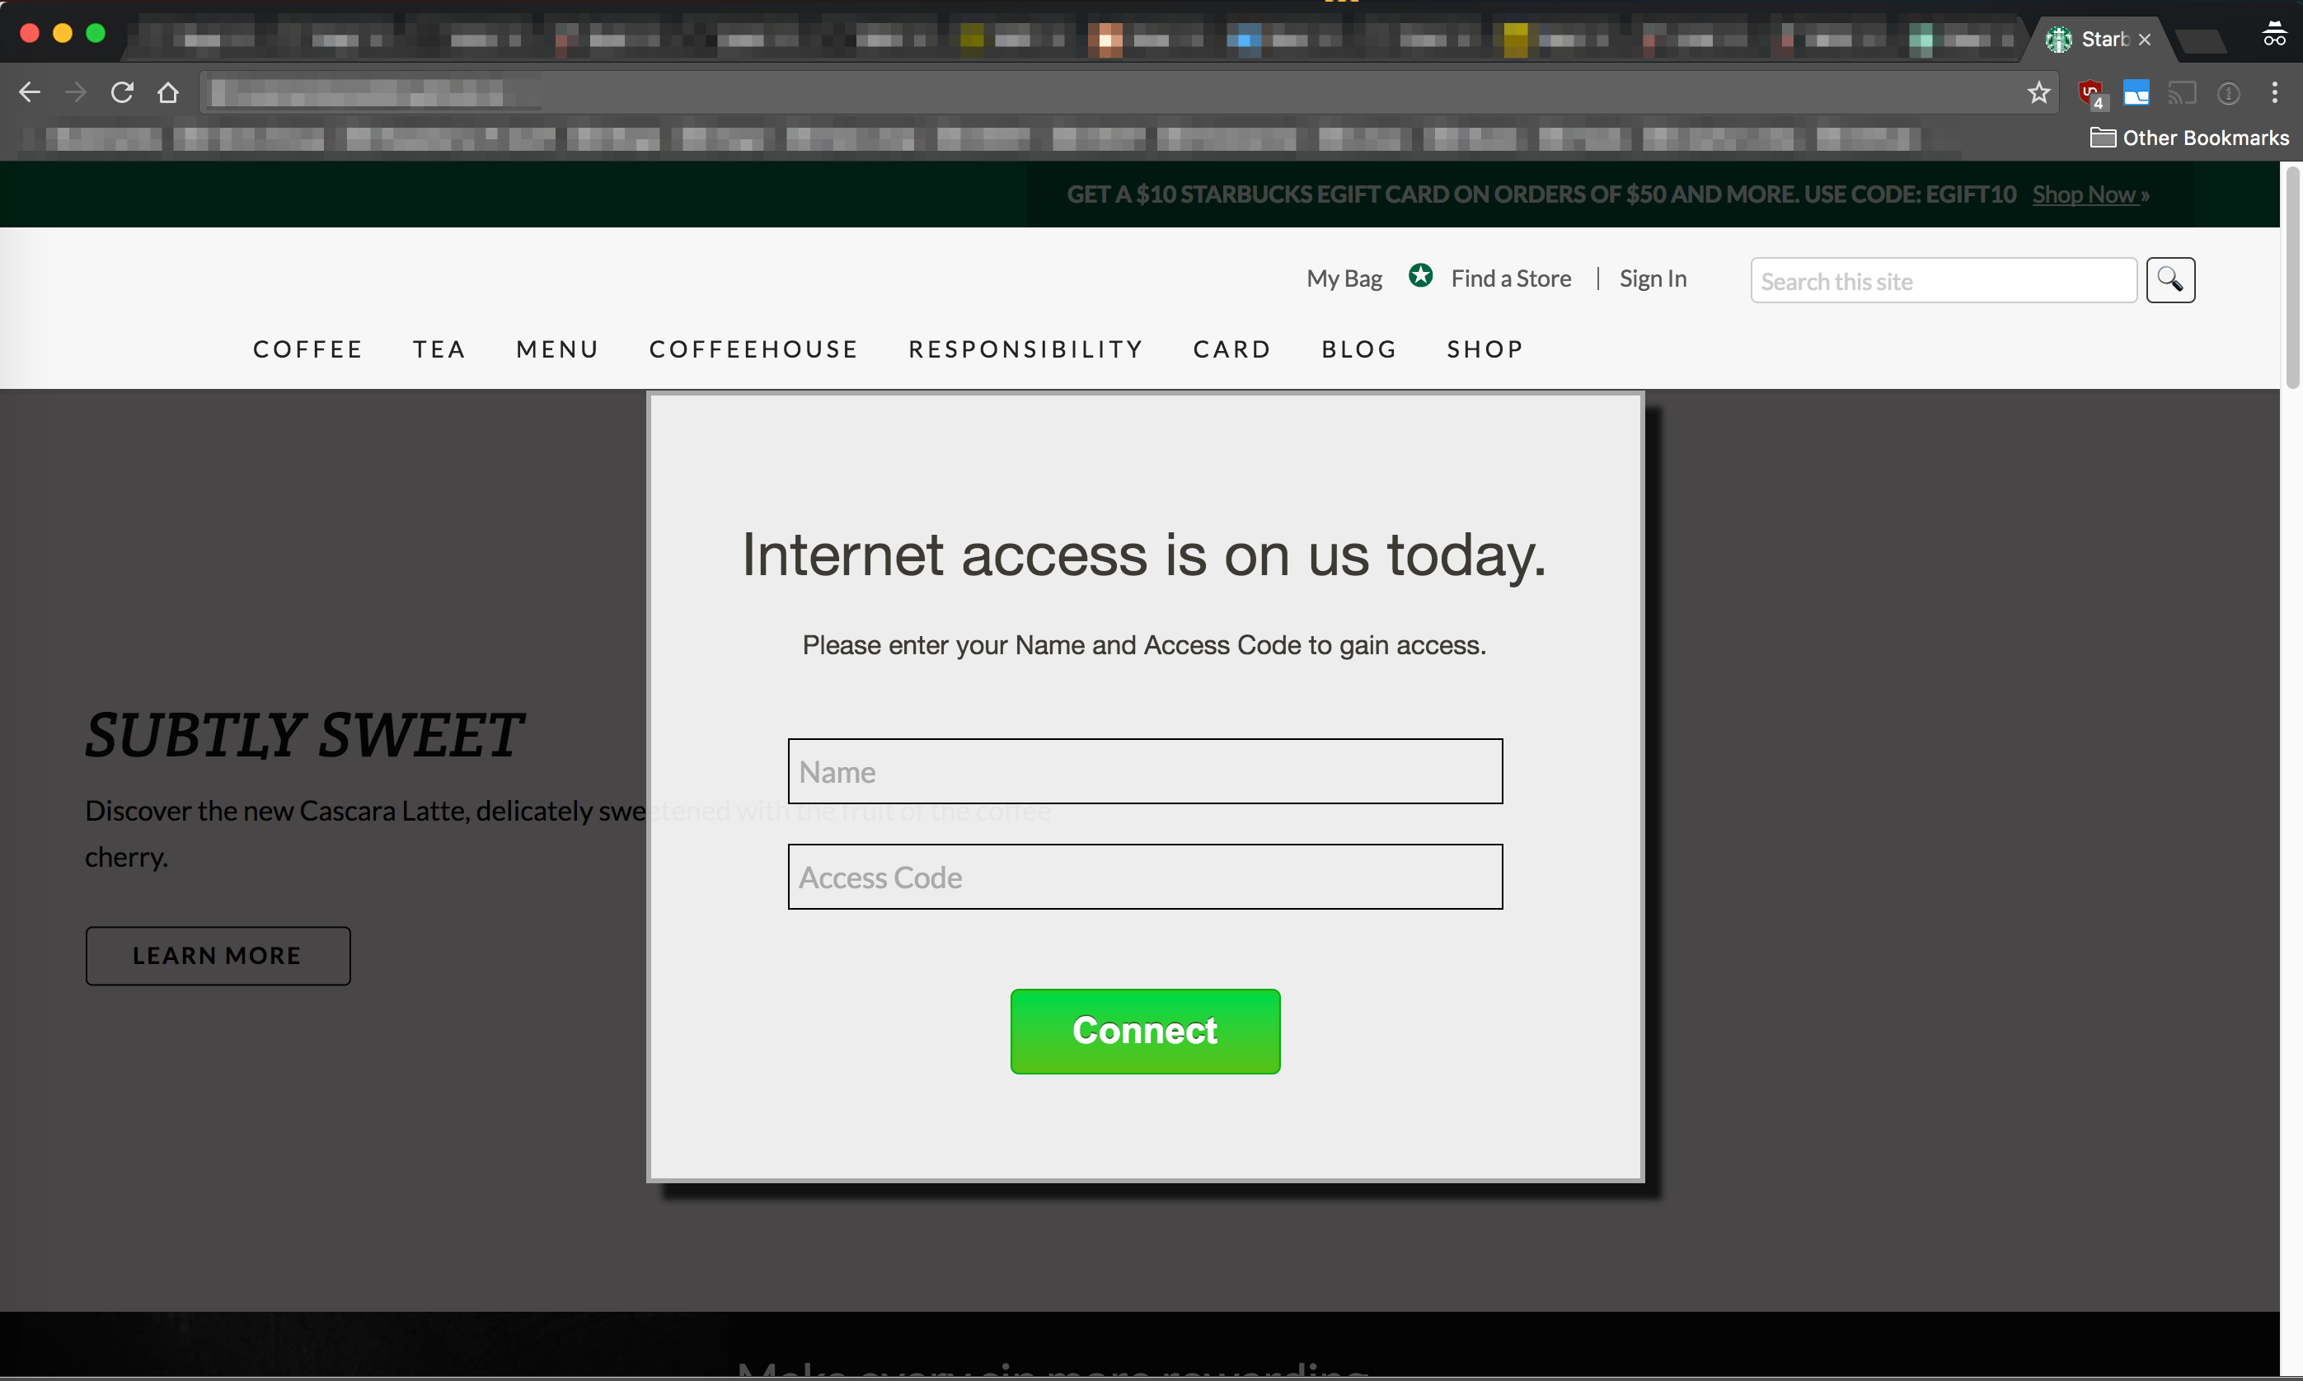Open the BLOG navigation item

(x=1359, y=349)
